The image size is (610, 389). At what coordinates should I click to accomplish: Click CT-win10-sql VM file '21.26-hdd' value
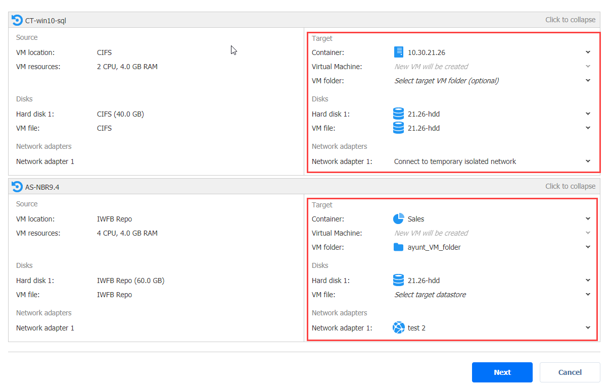424,128
